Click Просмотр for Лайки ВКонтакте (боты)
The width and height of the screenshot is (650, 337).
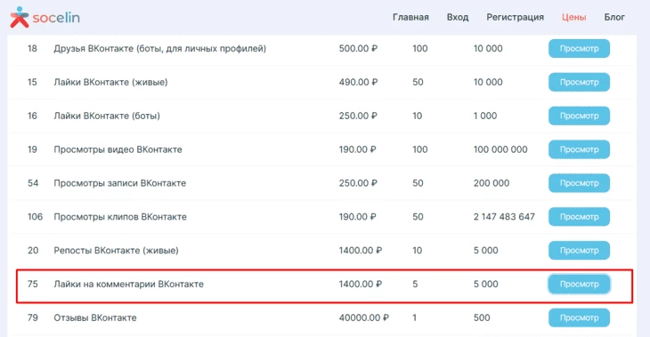click(x=579, y=116)
